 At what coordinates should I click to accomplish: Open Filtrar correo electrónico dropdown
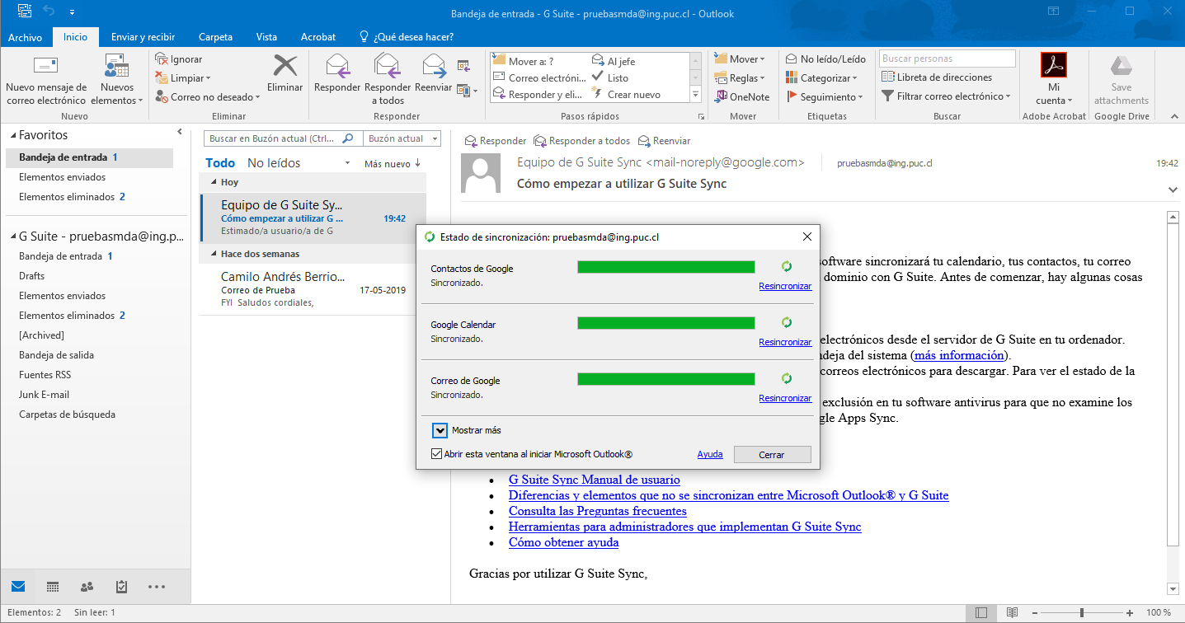[x=947, y=96]
